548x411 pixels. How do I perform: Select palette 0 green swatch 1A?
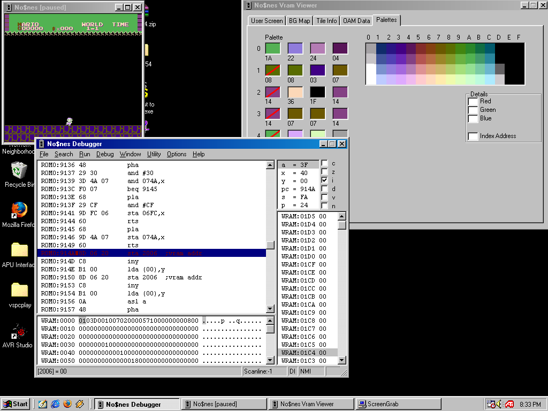click(272, 48)
